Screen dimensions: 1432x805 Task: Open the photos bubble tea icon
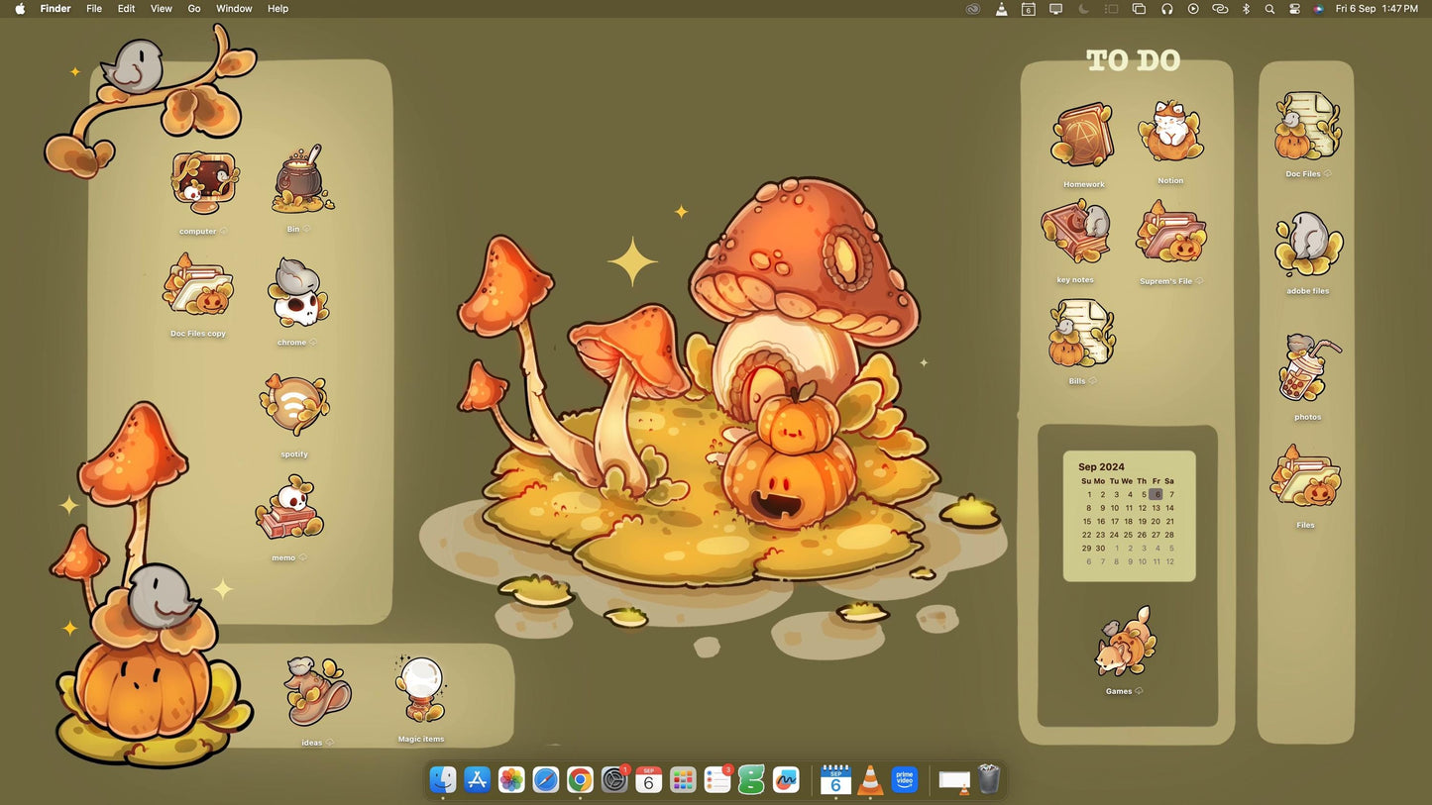(x=1308, y=368)
